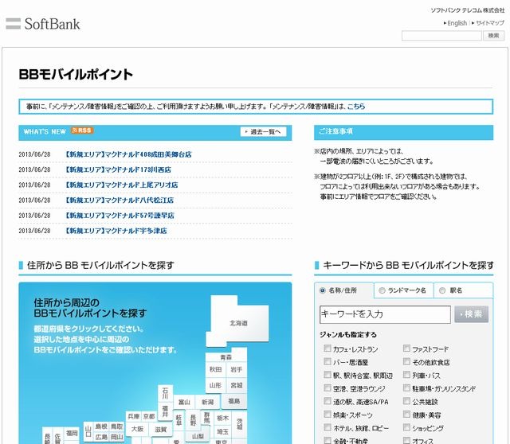Select the 名称/住所 radio button
Image resolution: width=510 pixels, height=444 pixels.
point(322,290)
